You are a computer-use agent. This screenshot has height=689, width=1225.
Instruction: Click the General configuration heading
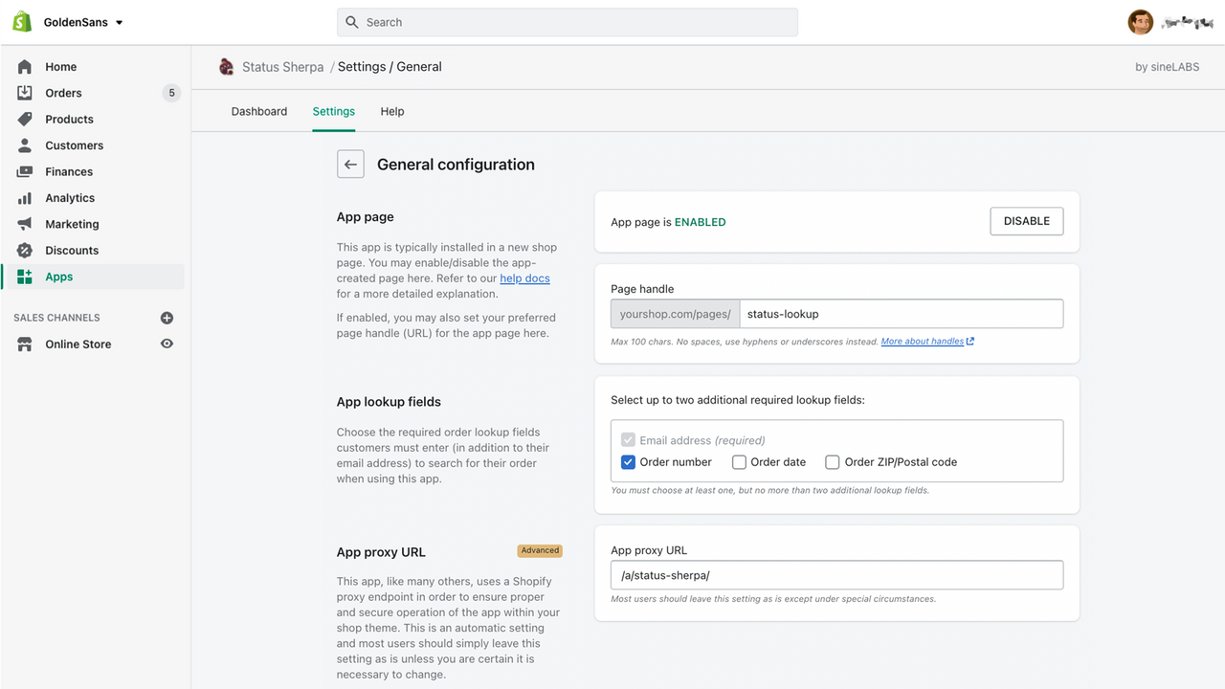(456, 165)
